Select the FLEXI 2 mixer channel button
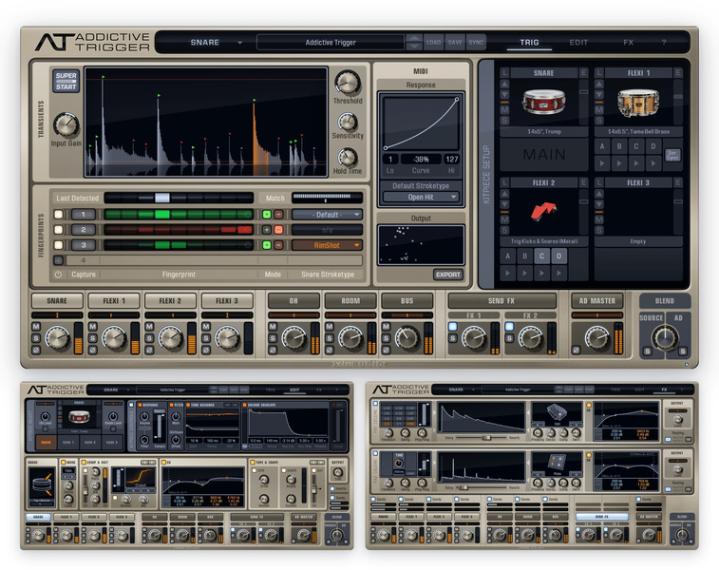The width and height of the screenshot is (719, 570). (170, 301)
